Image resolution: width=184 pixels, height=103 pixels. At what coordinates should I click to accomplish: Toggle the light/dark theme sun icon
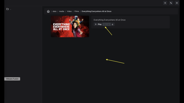click(165, 3)
